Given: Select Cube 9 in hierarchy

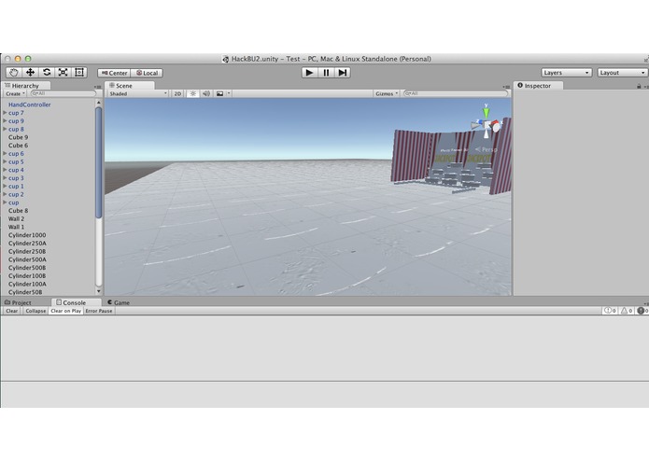Looking at the screenshot, I should tap(19, 137).
